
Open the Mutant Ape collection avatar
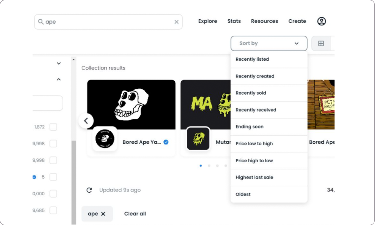pyautogui.click(x=198, y=139)
